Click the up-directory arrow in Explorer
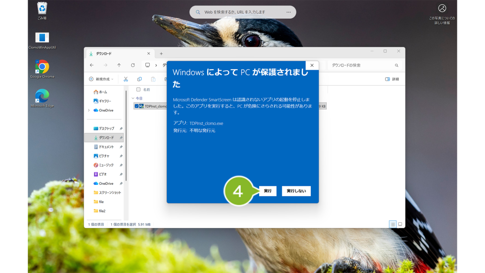Viewport: 485px width, 273px height. 119,65
